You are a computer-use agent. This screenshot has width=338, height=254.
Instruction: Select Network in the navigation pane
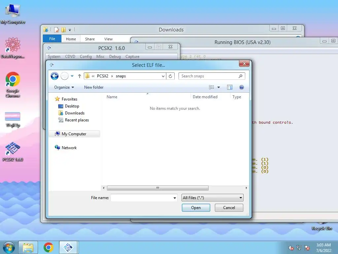tap(66, 148)
